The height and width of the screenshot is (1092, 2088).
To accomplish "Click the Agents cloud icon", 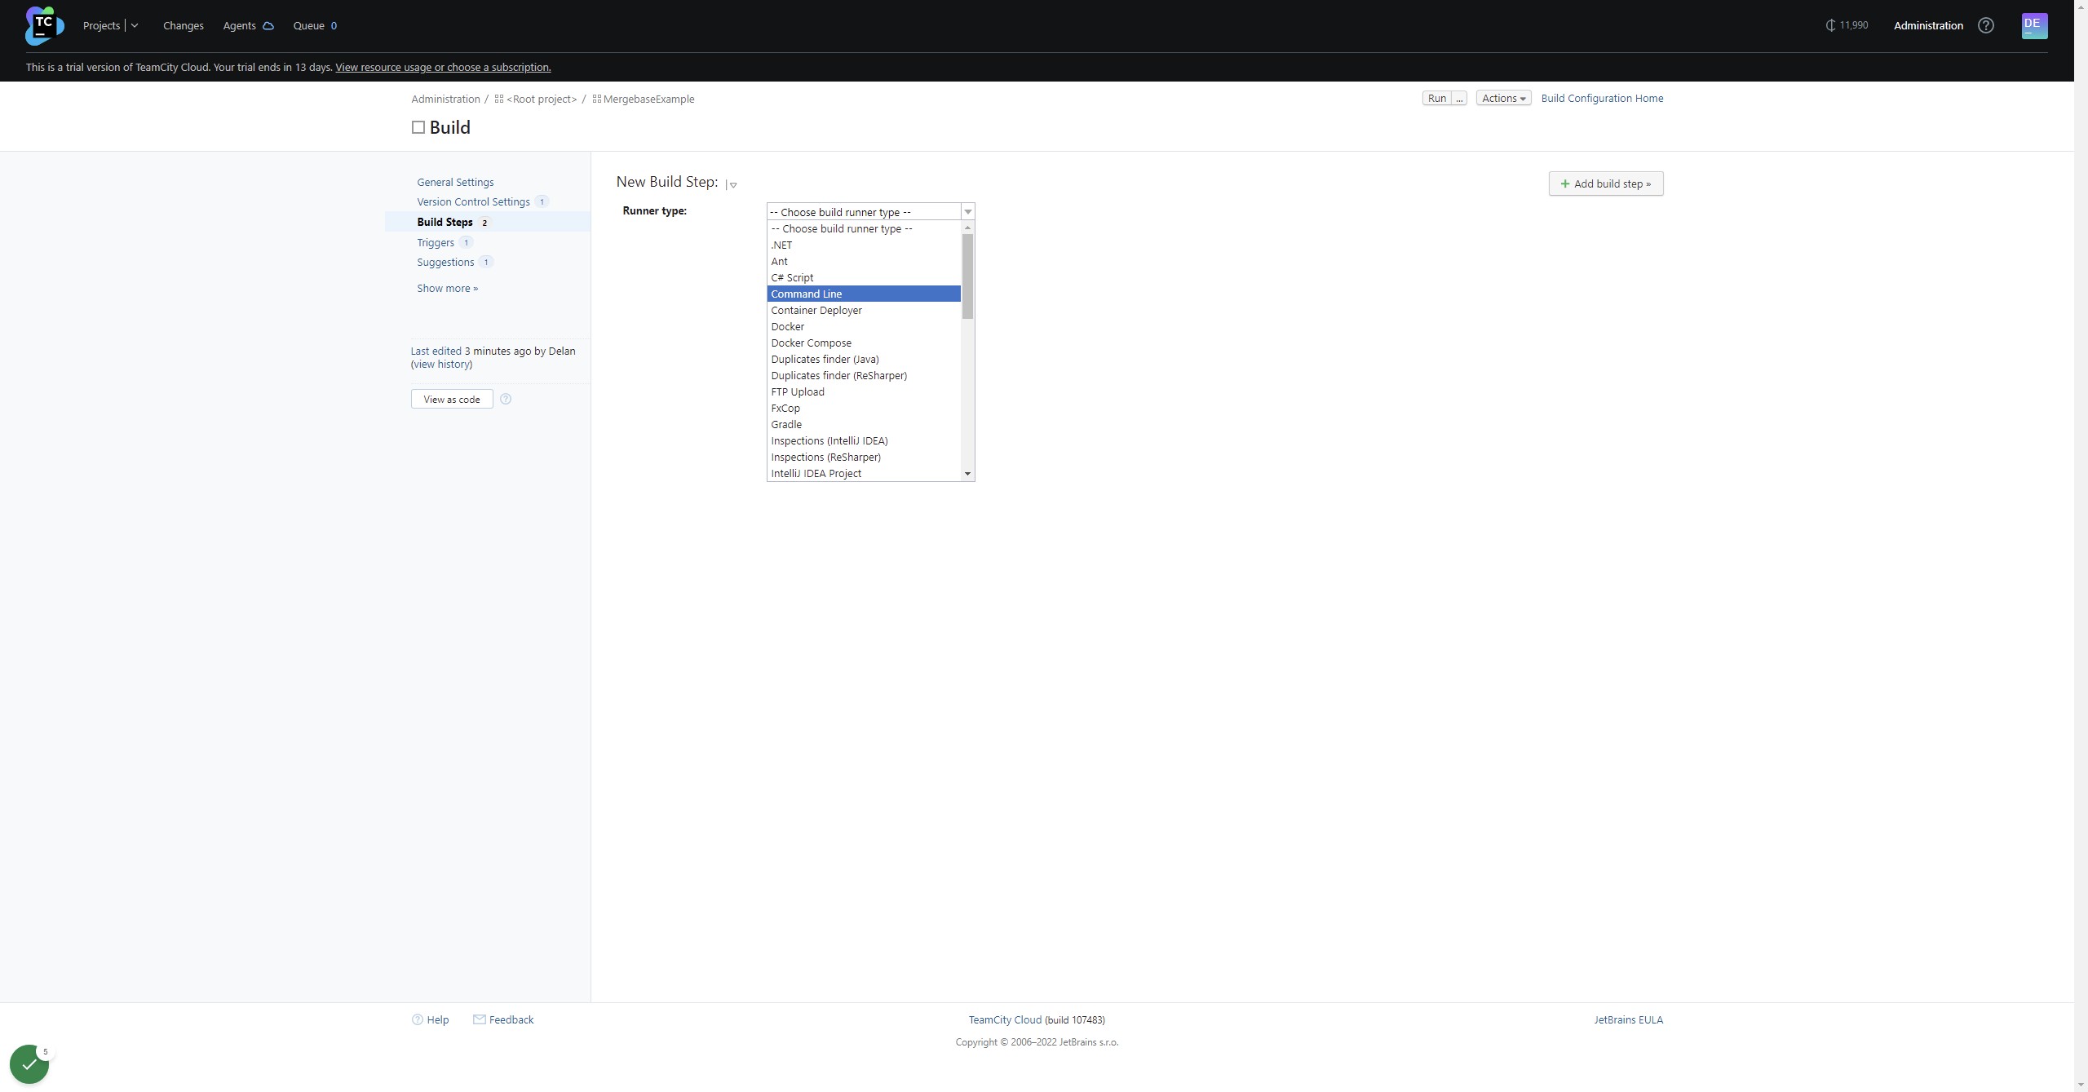I will [x=268, y=26].
